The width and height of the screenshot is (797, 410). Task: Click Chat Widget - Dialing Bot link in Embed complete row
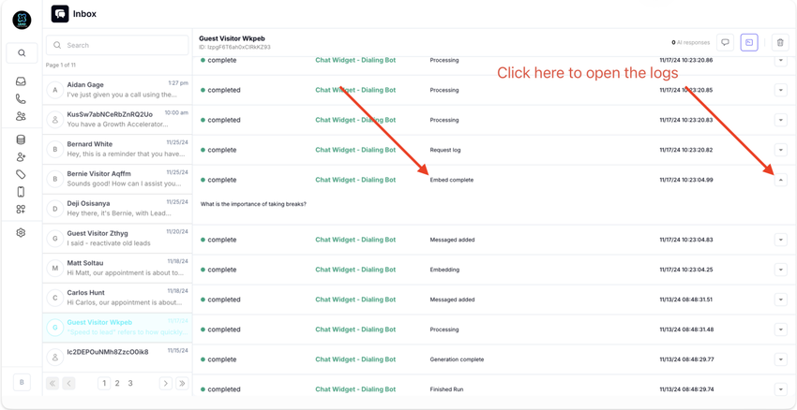[355, 180]
